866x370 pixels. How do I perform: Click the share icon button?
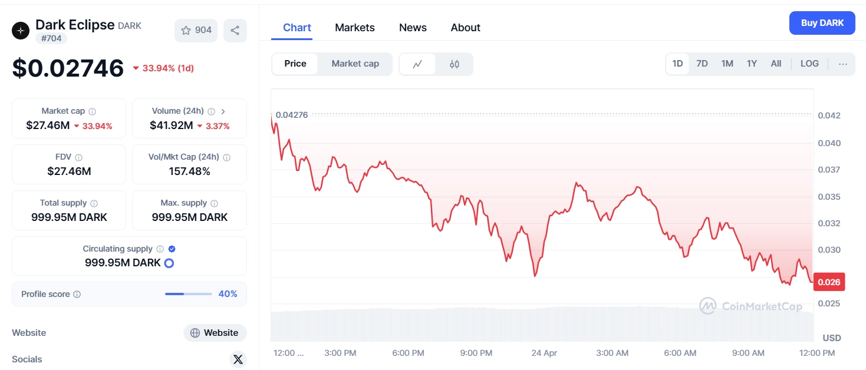click(x=235, y=31)
